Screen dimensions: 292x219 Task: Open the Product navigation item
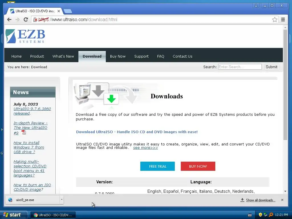pos(37,56)
